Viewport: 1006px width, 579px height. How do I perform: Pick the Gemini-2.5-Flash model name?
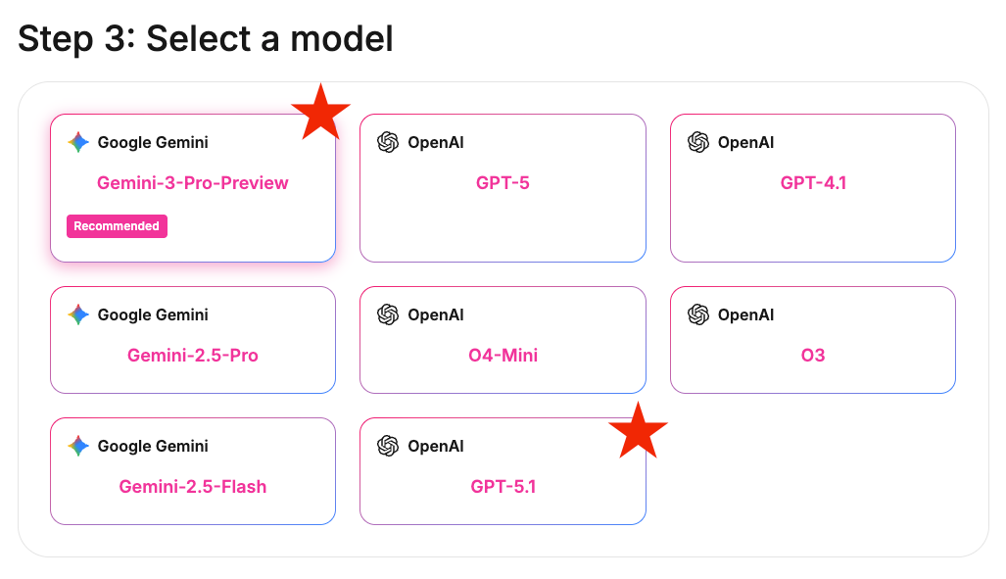(193, 487)
